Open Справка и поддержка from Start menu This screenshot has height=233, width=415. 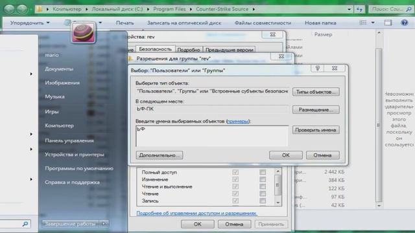point(72,183)
